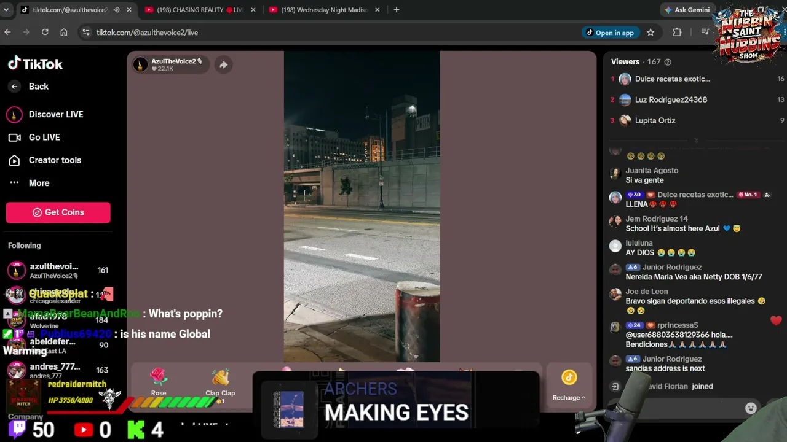Open the emoji picker in chat box
The height and width of the screenshot is (442, 787).
(751, 408)
